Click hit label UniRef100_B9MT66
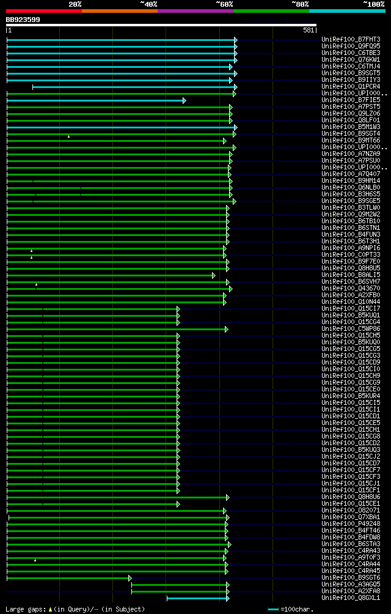Screen dimensions: 391x614 coord(351,141)
